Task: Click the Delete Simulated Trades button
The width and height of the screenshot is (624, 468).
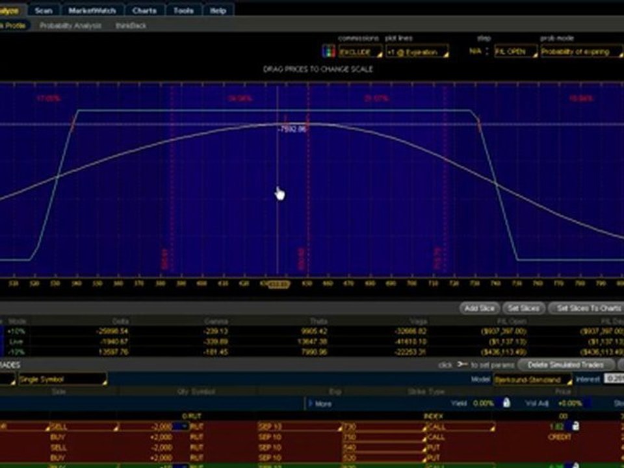Action: pyautogui.click(x=565, y=365)
